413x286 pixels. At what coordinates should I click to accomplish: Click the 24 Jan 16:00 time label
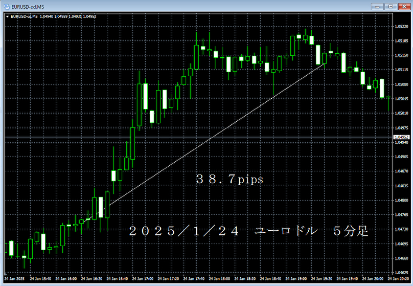pyautogui.click(x=66, y=279)
